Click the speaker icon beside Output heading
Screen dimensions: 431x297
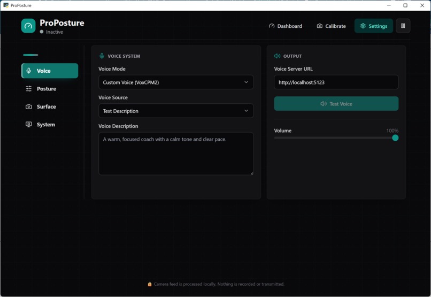click(x=277, y=56)
